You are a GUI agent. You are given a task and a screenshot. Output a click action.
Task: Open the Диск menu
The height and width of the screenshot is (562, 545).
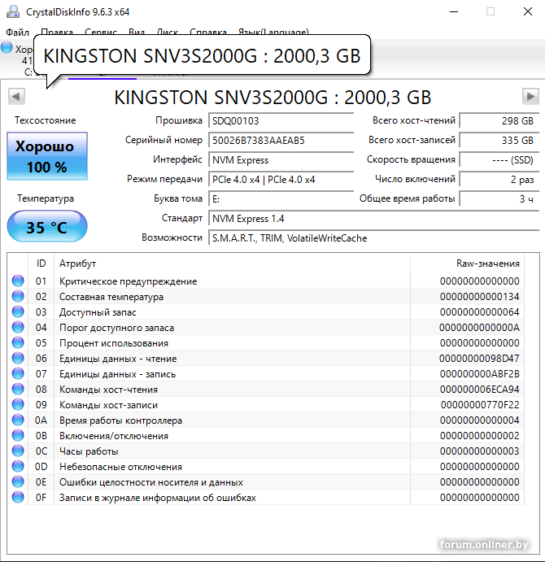[168, 33]
